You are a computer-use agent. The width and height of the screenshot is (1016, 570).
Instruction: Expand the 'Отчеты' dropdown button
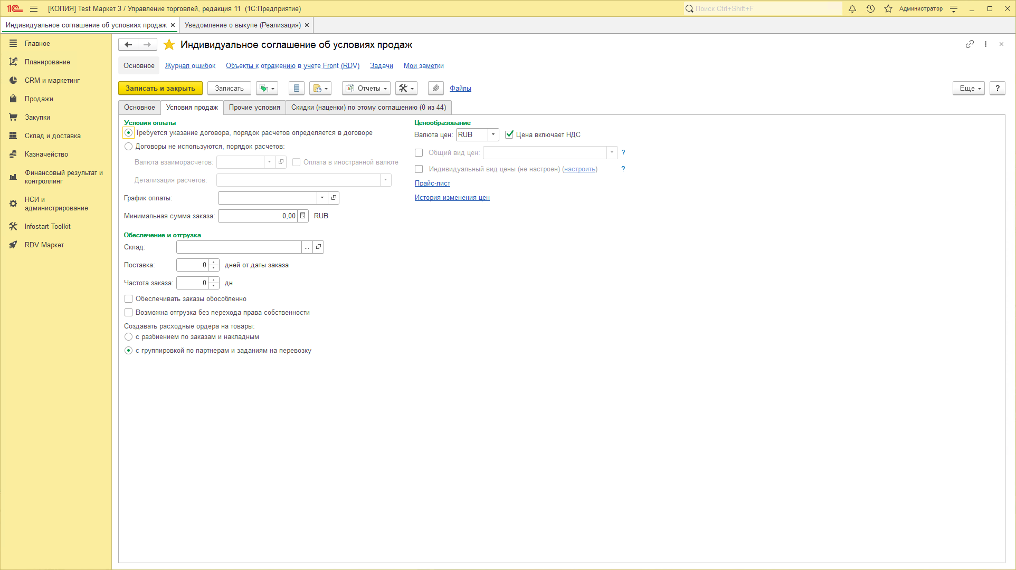[x=366, y=88]
